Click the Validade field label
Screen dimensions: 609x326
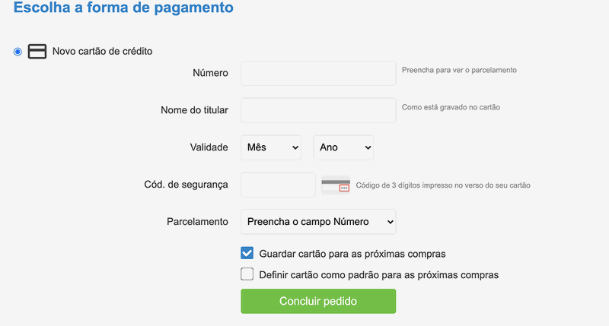[x=209, y=147]
